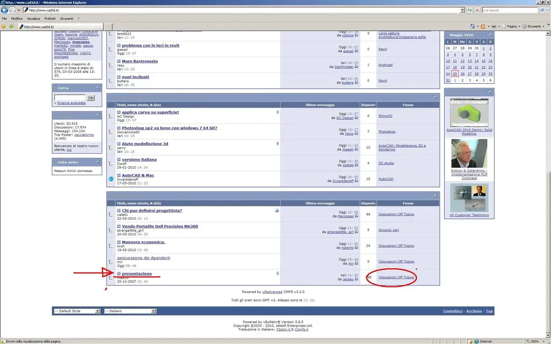
Task: Open the address bar history dropdown arrow
Action: click(462, 10)
